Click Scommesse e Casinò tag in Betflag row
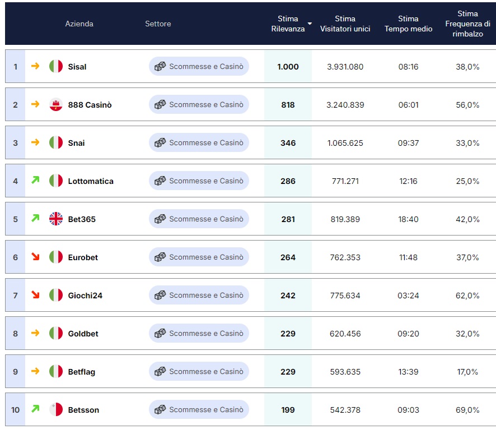The width and height of the screenshot is (496, 429). tap(199, 371)
